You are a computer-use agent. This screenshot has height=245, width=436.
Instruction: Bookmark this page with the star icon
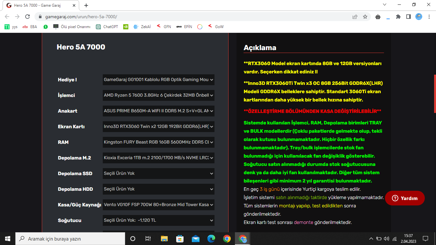point(365,17)
